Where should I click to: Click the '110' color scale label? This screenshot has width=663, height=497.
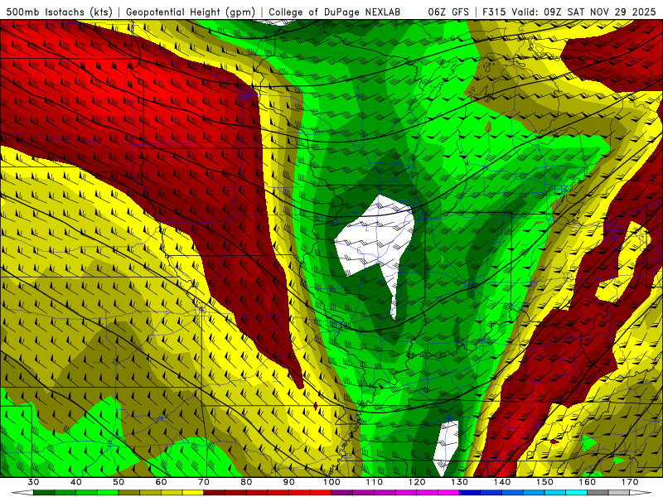coord(375,482)
